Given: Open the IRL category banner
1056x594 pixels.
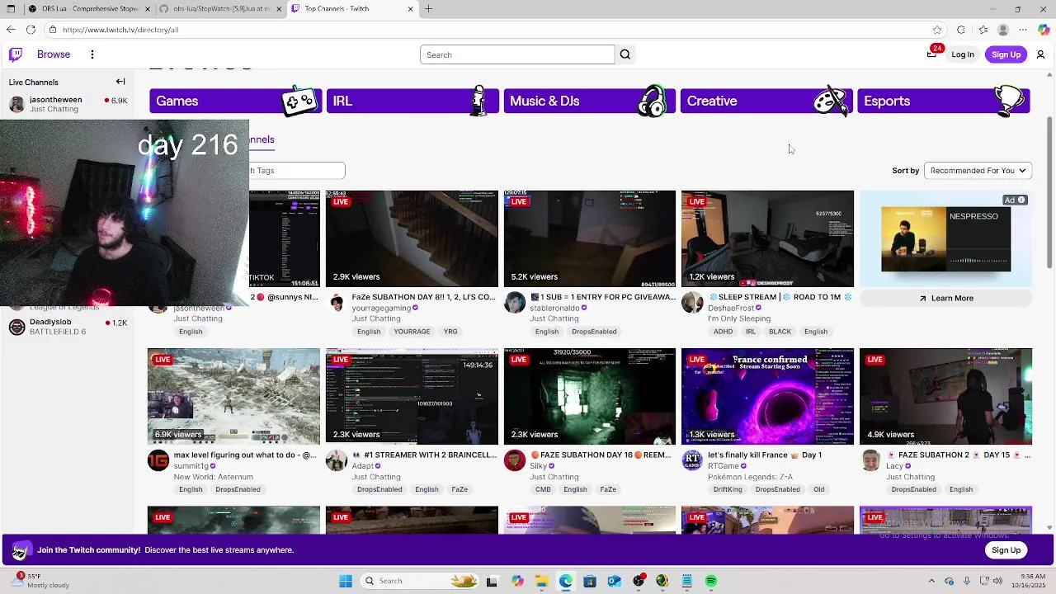Looking at the screenshot, I should tap(412, 101).
